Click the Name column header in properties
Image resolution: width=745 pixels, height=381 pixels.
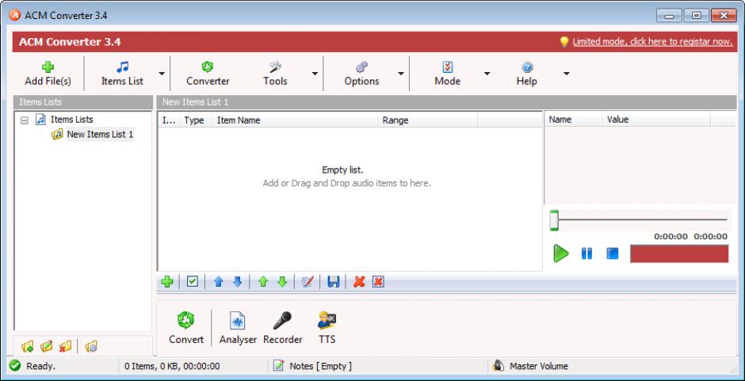pyautogui.click(x=573, y=120)
